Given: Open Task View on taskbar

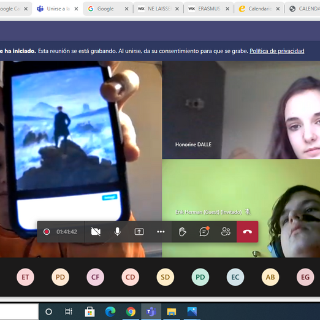Looking at the screenshot, I should 69,311.
